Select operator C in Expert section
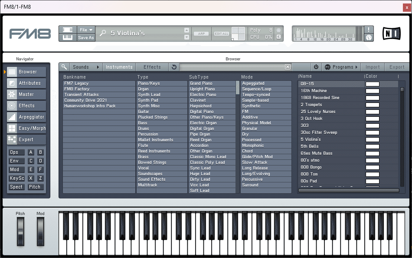 [31, 161]
